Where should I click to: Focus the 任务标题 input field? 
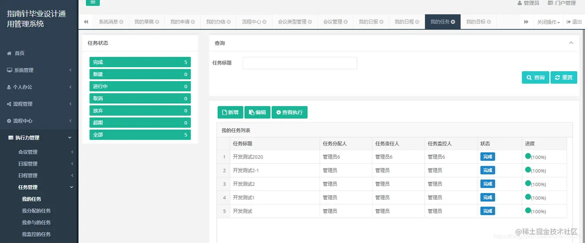(x=300, y=63)
